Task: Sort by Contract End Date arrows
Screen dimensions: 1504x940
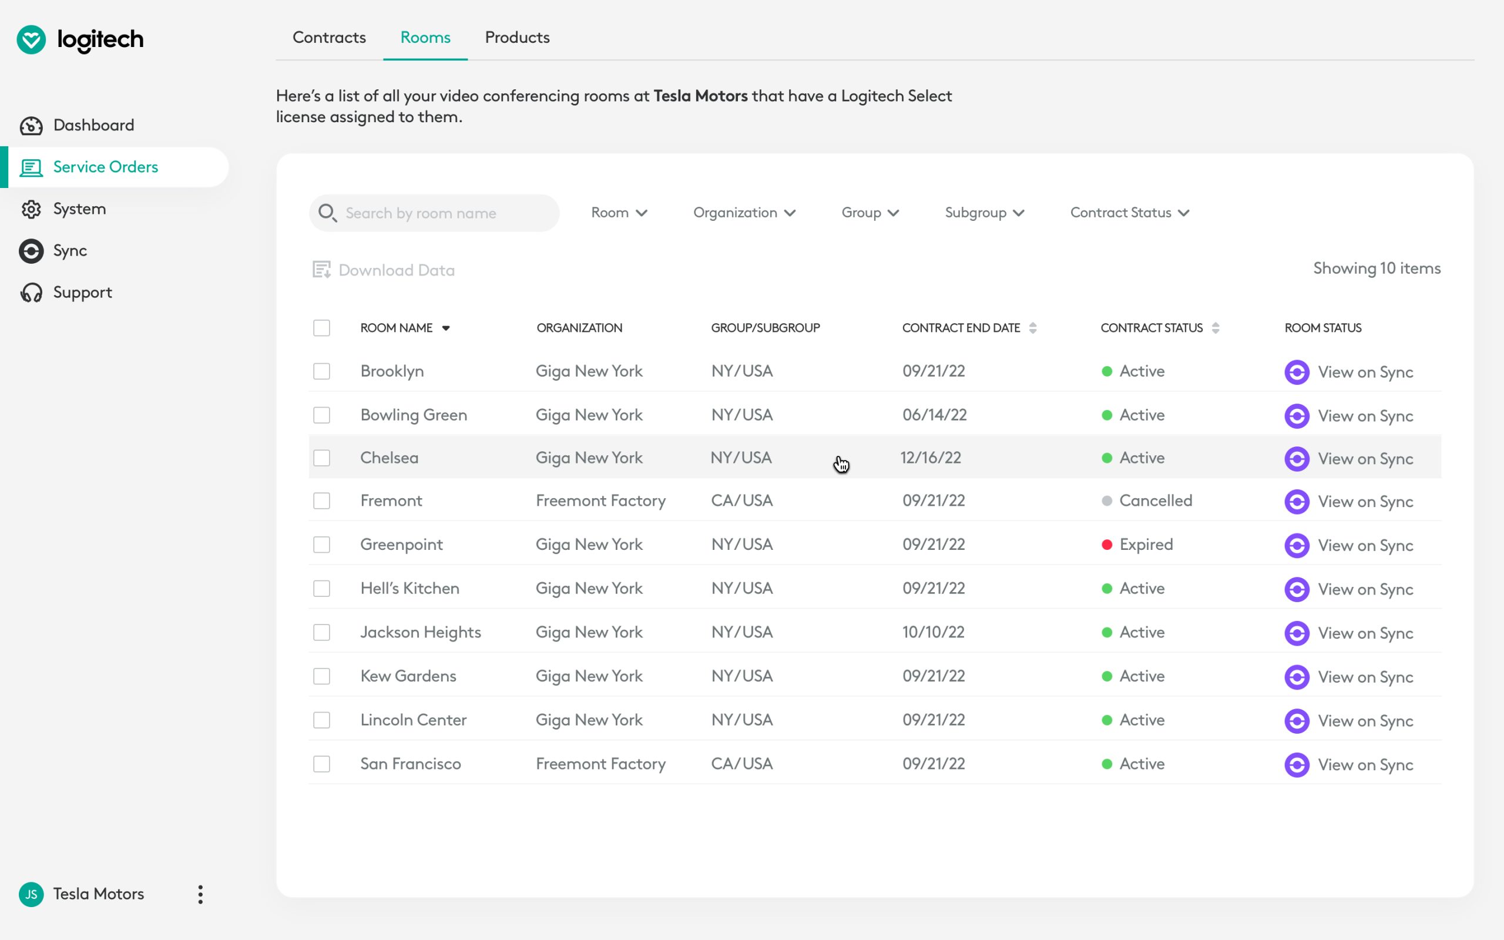Action: 1033,328
